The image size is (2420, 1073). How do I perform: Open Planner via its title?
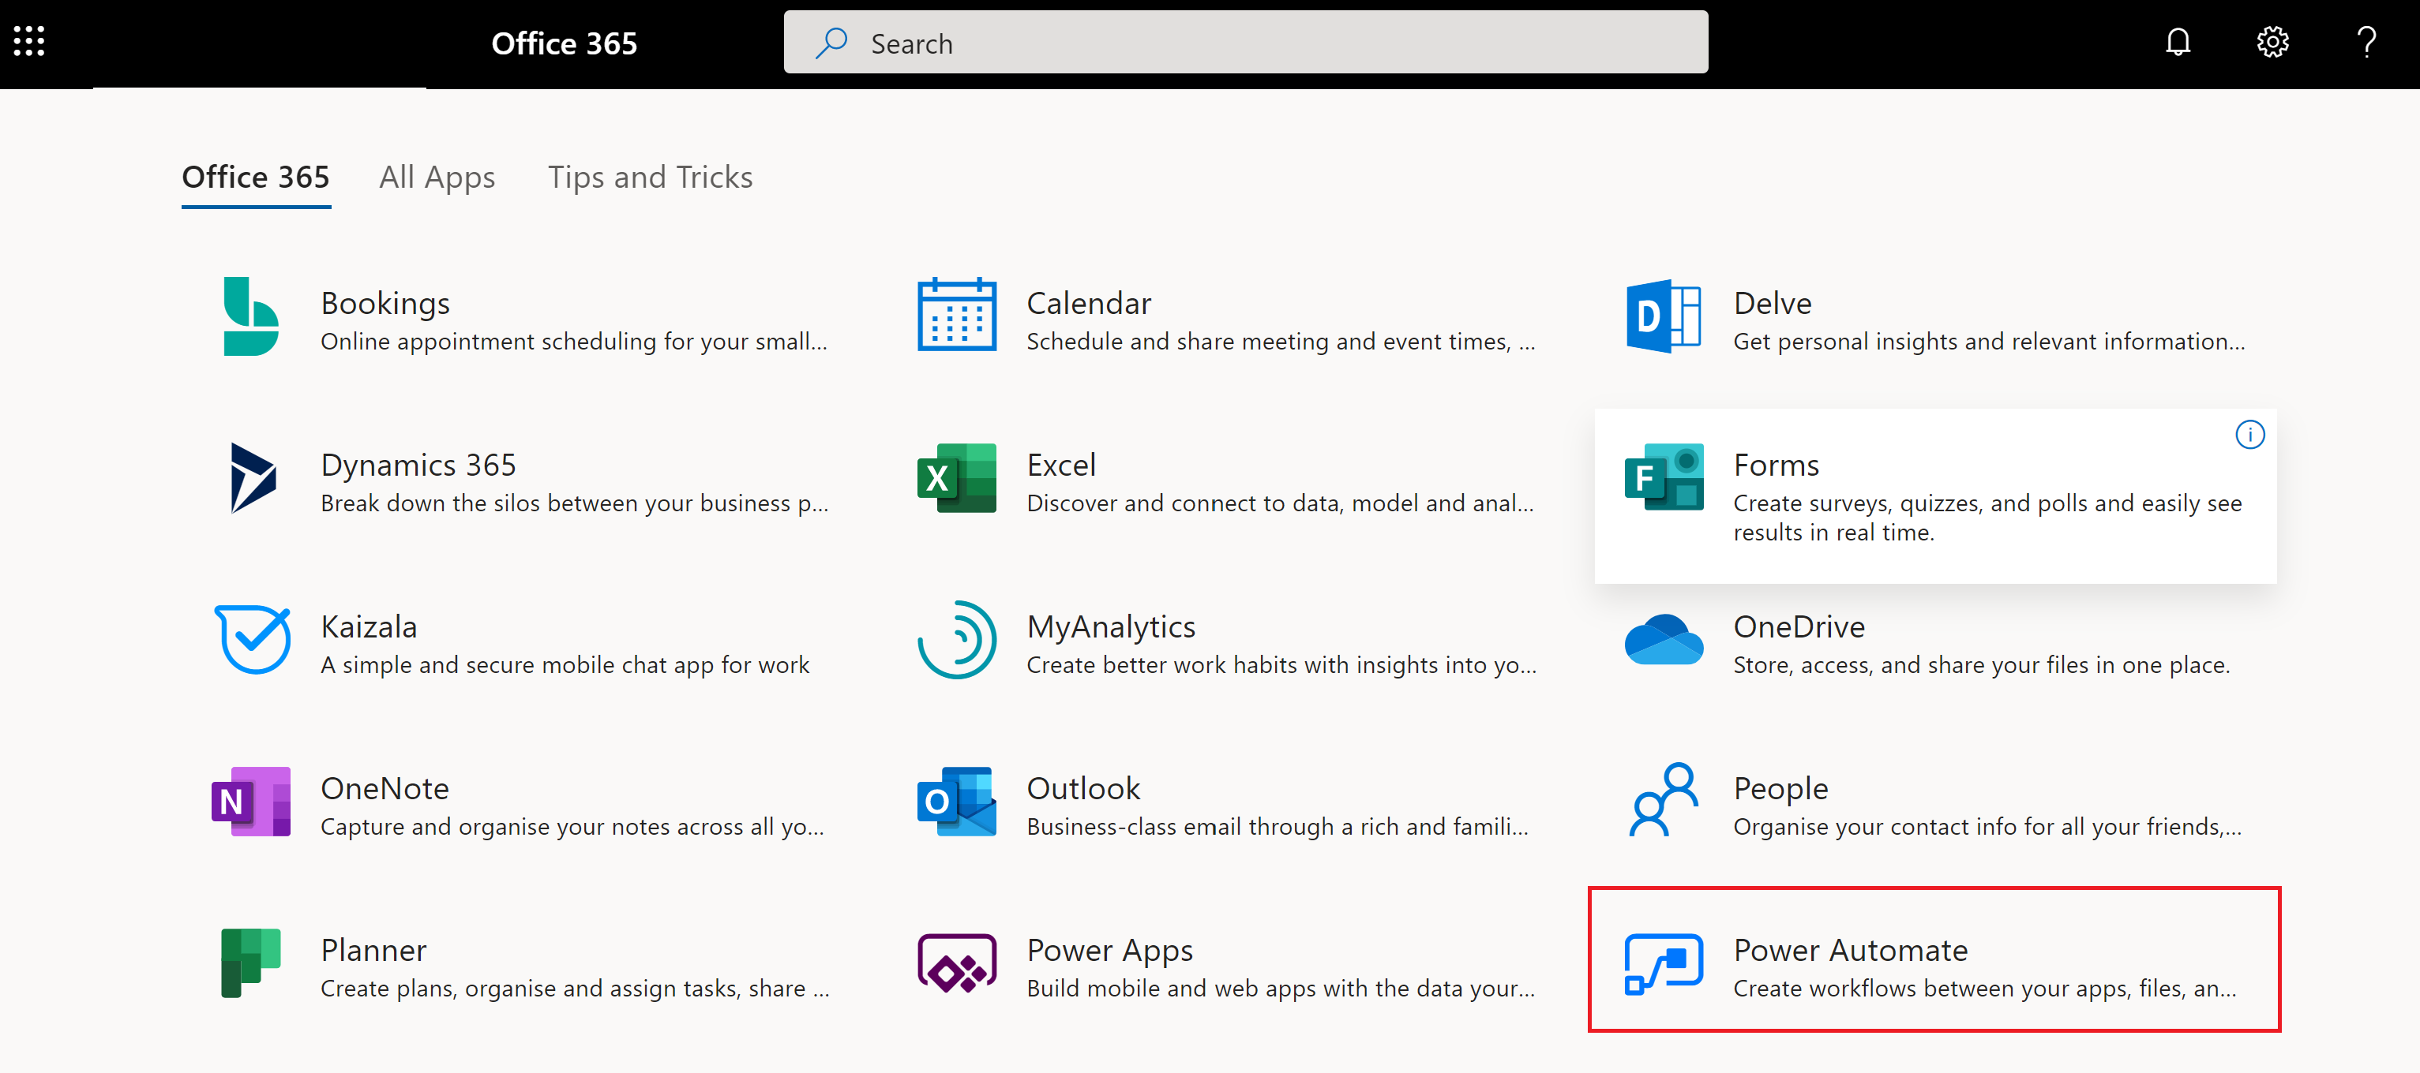[x=374, y=950]
